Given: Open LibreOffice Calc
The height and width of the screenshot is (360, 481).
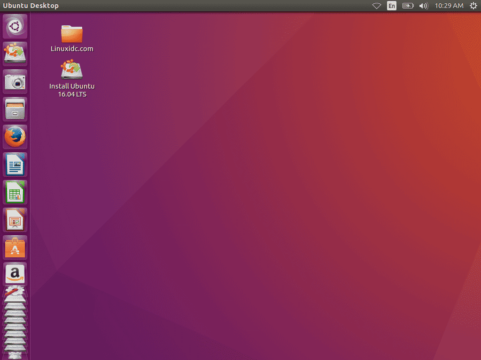Looking at the screenshot, I should (x=15, y=192).
